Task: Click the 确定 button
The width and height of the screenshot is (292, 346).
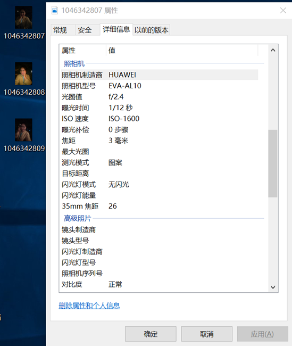Action: pos(151,334)
